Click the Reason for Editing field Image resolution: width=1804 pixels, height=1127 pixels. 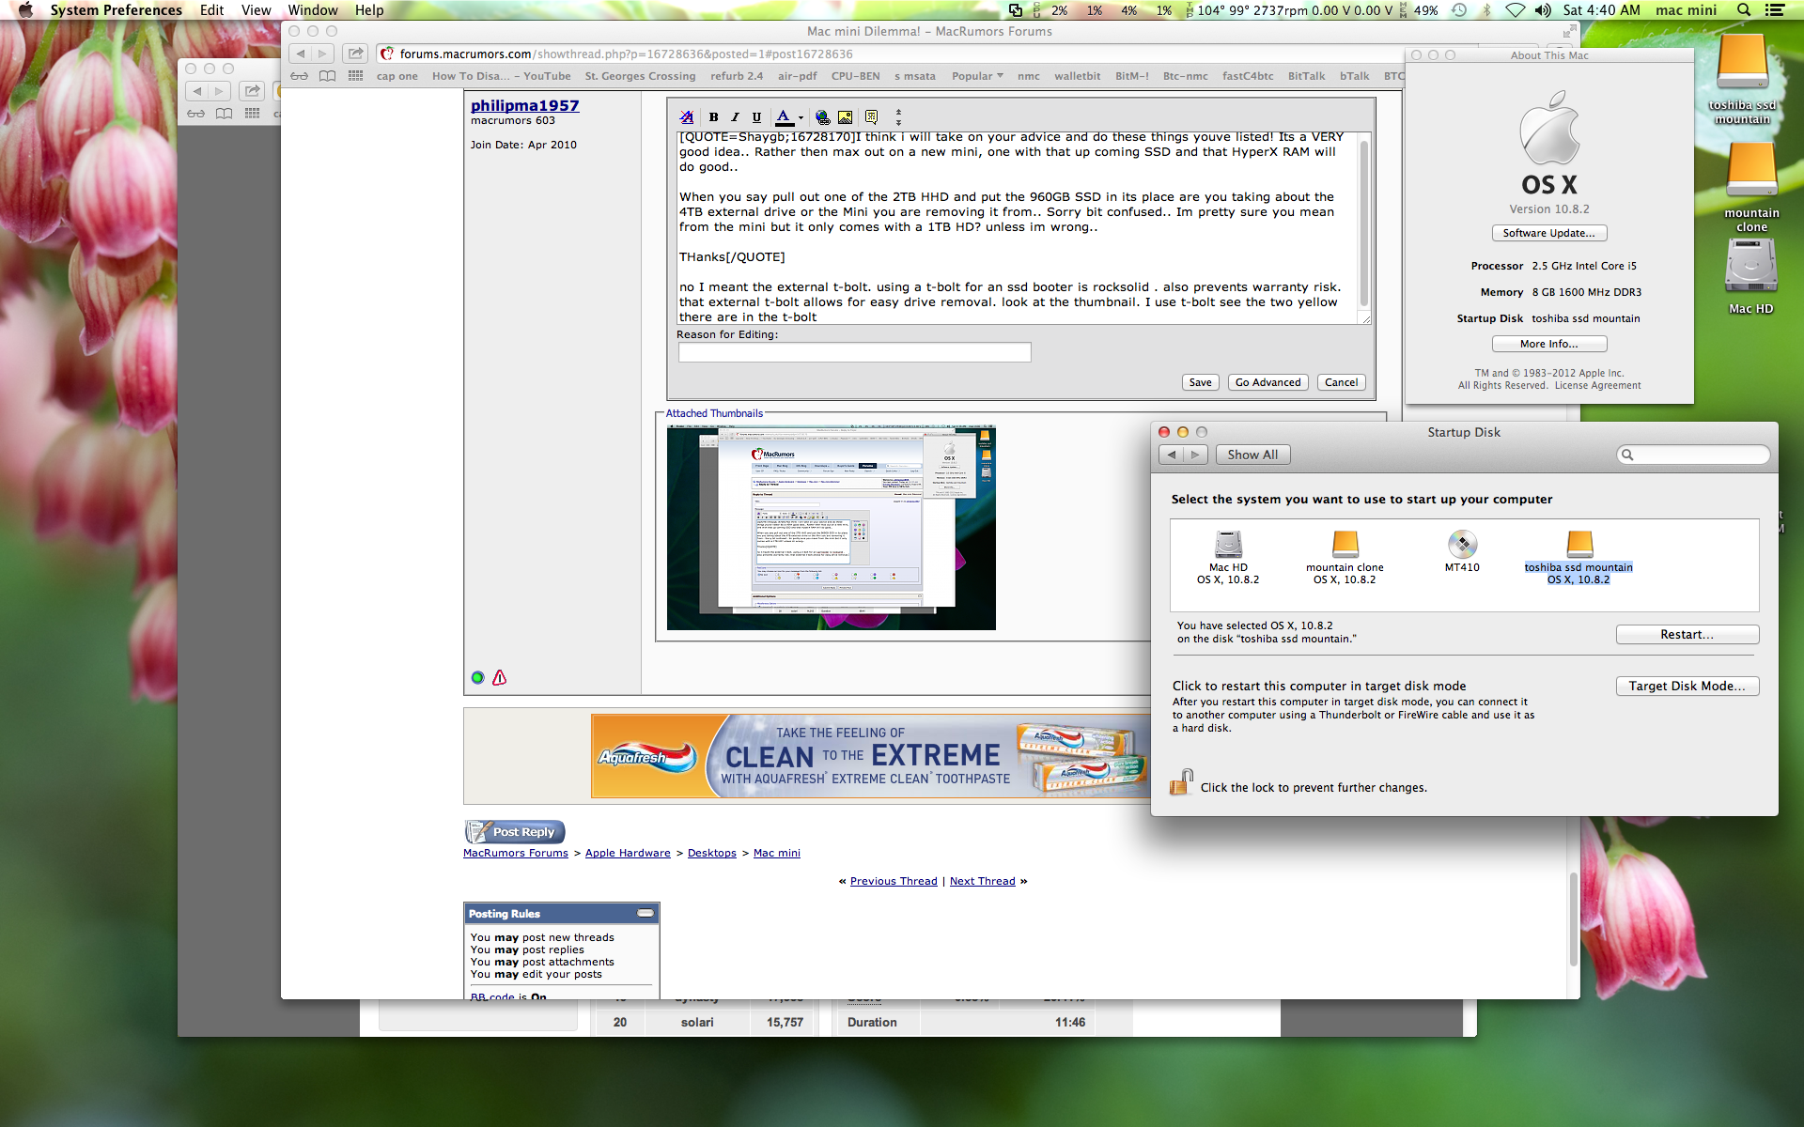(854, 352)
